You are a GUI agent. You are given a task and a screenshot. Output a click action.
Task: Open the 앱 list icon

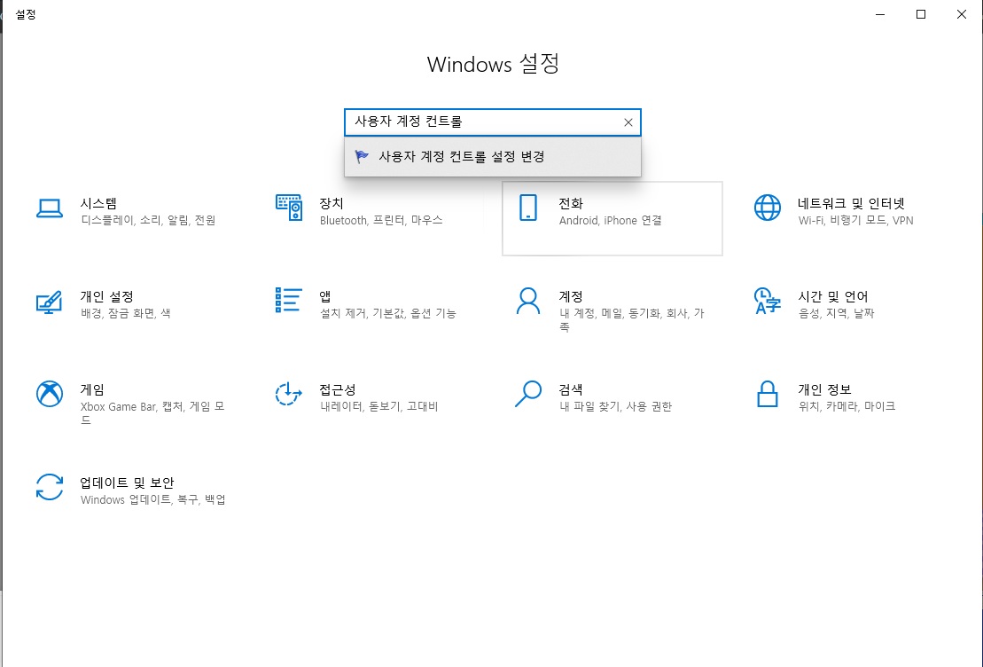click(x=288, y=300)
